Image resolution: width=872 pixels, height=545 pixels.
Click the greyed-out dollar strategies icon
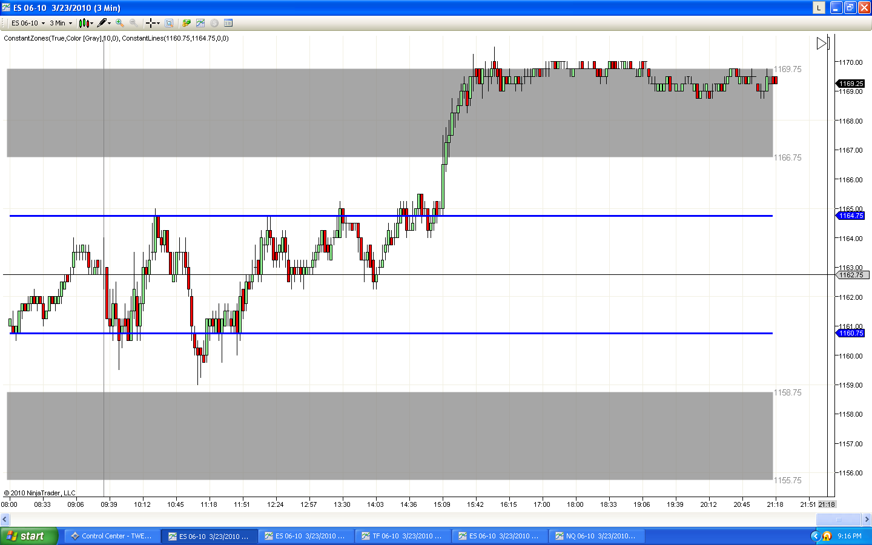[x=214, y=23]
